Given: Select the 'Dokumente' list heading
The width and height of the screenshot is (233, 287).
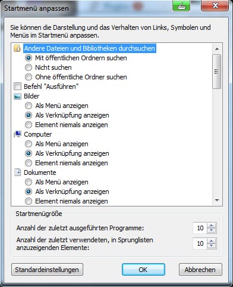Looking at the screenshot, I should tap(40, 172).
